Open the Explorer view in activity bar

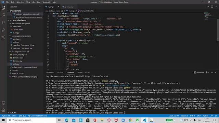click(x=3, y=8)
